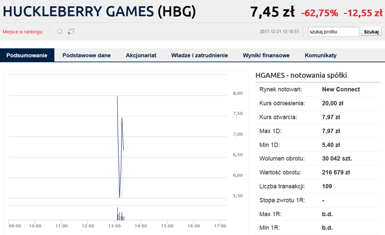This screenshot has width=385, height=235.
Task: Click the 'Max 1R:' label
Action: point(271,214)
